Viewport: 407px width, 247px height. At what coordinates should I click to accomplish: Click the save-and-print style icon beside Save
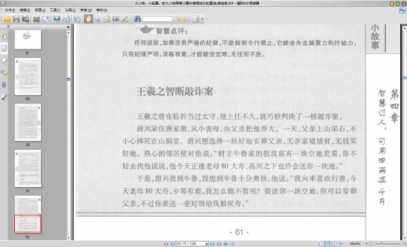25,19
